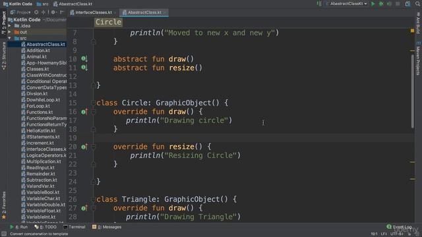The image size is (422, 237).
Task: Run the AbastractClassKt configuration with green play icon
Action: (x=373, y=4)
